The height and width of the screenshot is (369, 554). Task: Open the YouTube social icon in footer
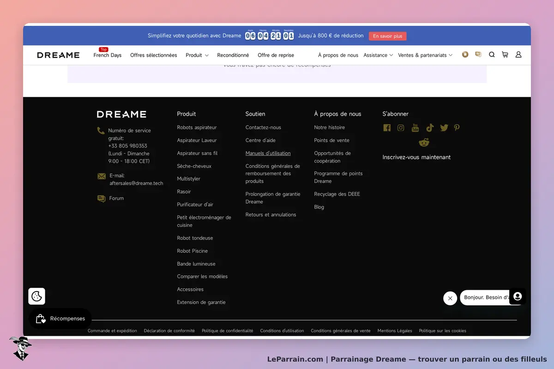tap(415, 128)
